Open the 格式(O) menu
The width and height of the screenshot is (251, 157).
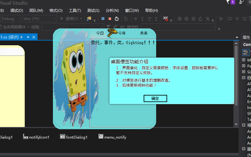tap(56, 11)
